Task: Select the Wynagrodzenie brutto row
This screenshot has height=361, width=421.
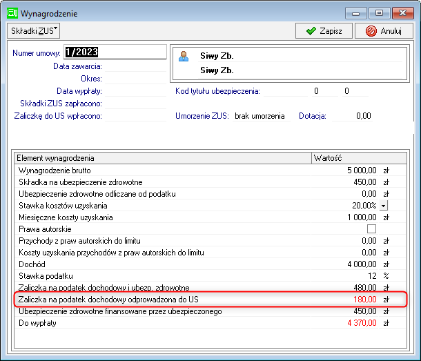Action: click(x=210, y=170)
